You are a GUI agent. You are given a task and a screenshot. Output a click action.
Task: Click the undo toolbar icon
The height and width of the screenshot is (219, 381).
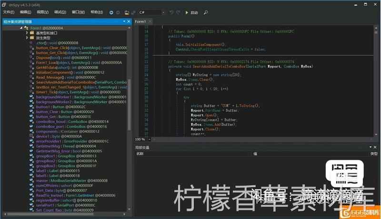[171, 12]
